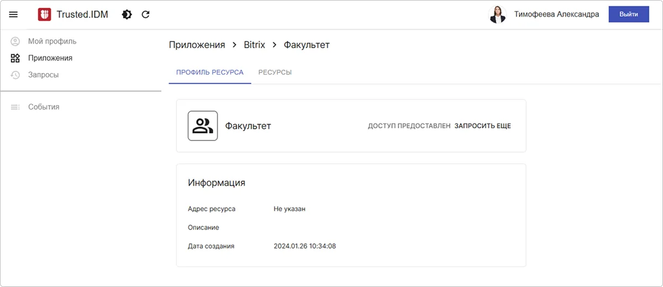Click the События list icon

(x=15, y=107)
